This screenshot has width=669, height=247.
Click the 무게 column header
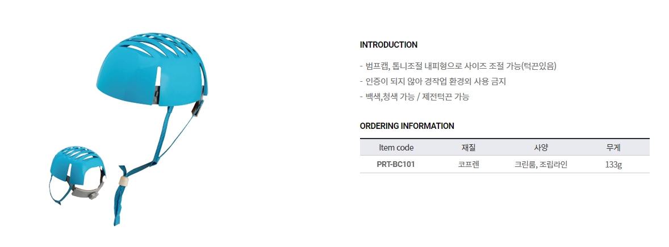pyautogui.click(x=613, y=148)
